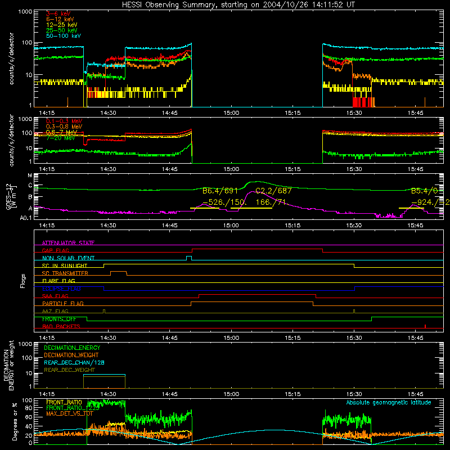Select the '50-100 keV' legend label
The width and height of the screenshot is (450, 450).
(64, 36)
